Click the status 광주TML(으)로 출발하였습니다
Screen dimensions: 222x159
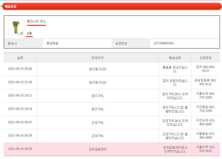[175, 109]
